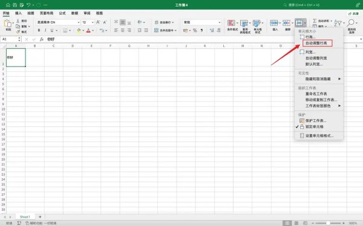This screenshot has height=226, width=363.
Task: Toggle Italic formatting
Action: [x=45, y=30]
